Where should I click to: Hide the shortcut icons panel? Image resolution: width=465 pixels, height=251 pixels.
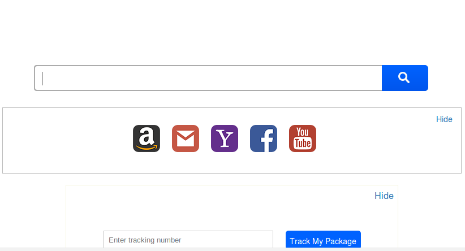click(x=444, y=119)
